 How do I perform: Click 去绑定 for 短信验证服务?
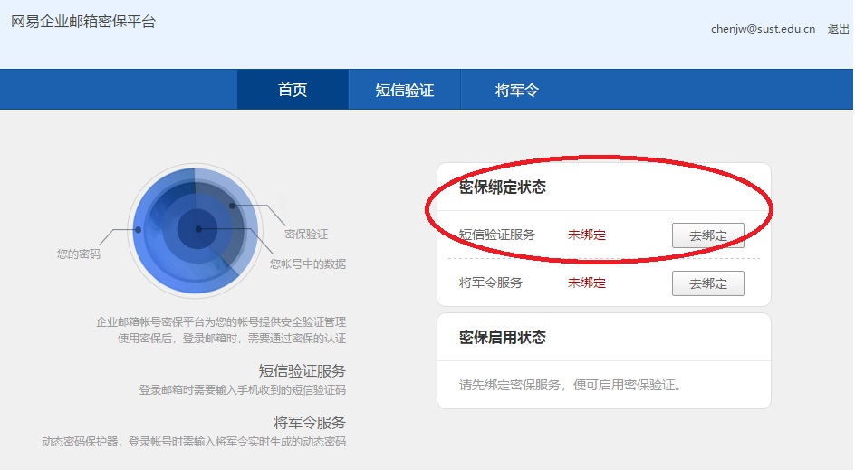pos(707,235)
